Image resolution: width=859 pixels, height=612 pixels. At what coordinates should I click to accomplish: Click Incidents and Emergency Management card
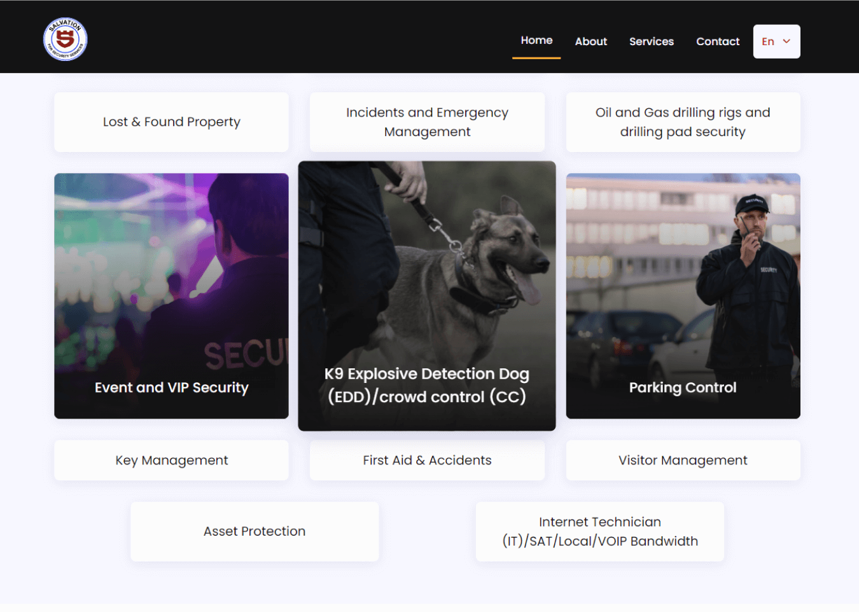tap(427, 122)
